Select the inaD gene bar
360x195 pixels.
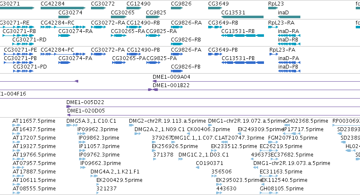tap(289, 17)
